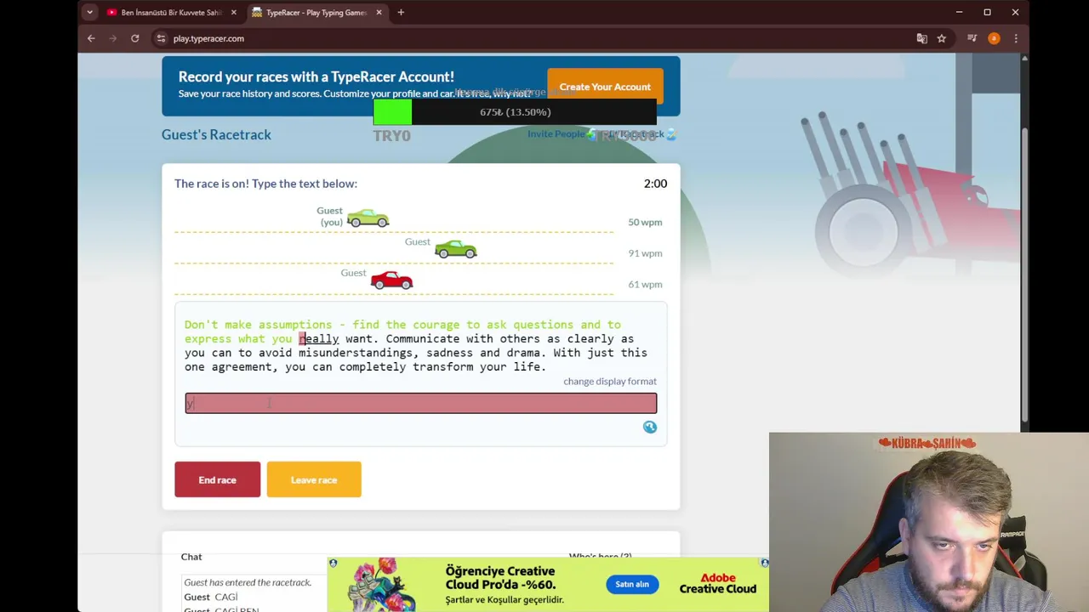
Task: Click the 61 wpm speed label
Action: click(645, 284)
